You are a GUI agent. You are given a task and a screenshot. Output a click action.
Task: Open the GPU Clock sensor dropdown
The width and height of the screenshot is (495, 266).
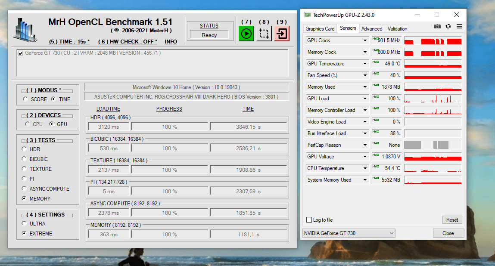[x=365, y=40]
